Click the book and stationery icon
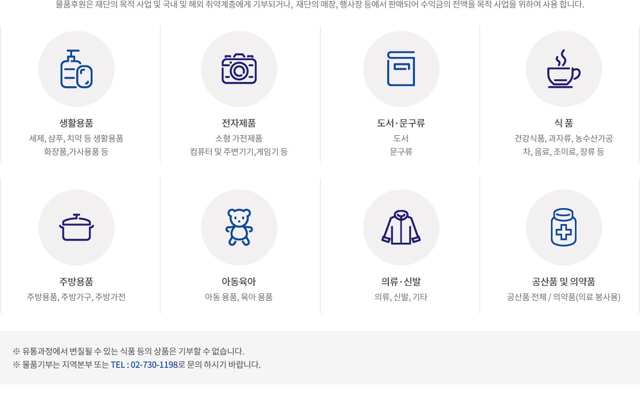This screenshot has width=640, height=396. (401, 69)
